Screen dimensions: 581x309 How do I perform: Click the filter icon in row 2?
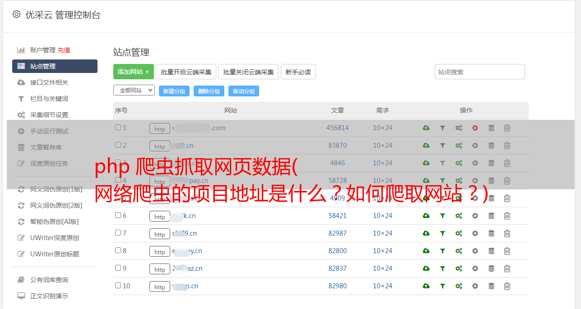point(442,145)
